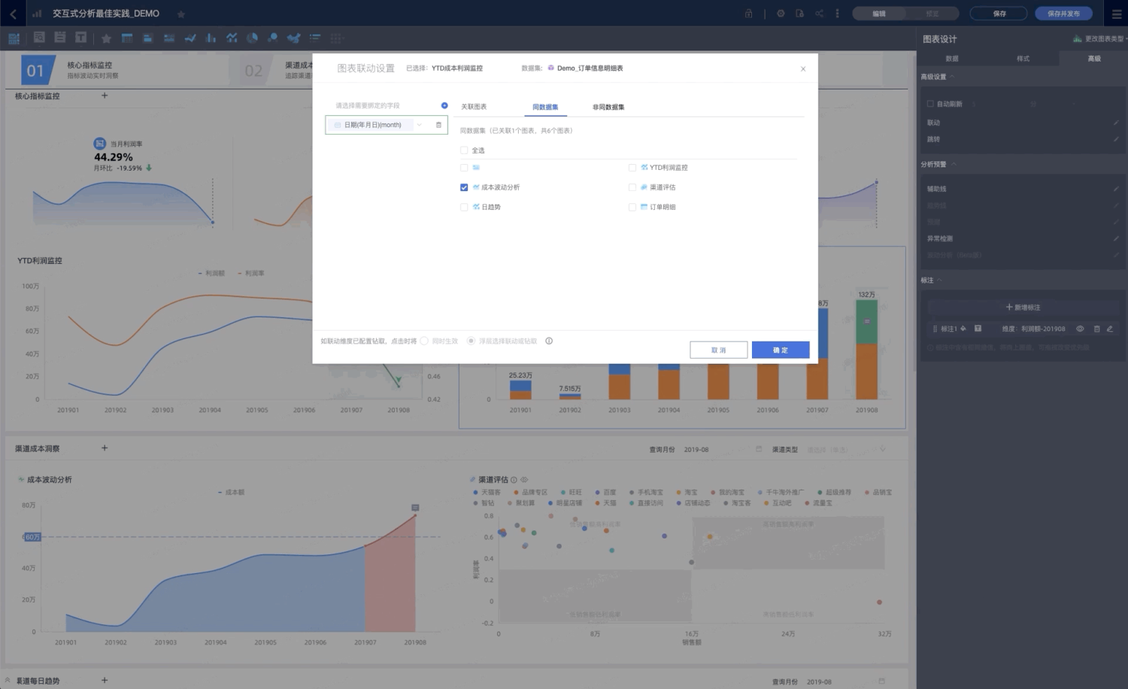Open the query control toolbar icon

coord(39,38)
